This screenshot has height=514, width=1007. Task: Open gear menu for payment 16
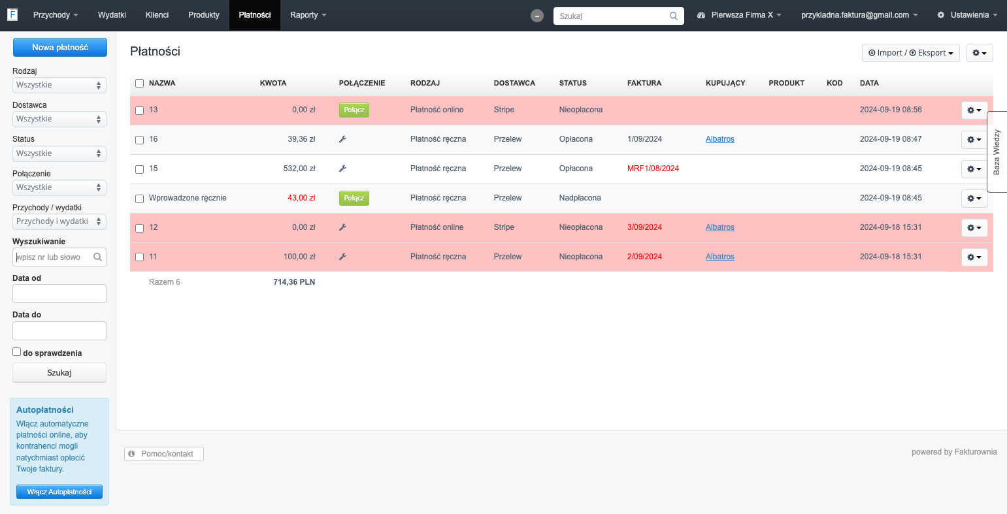974,140
